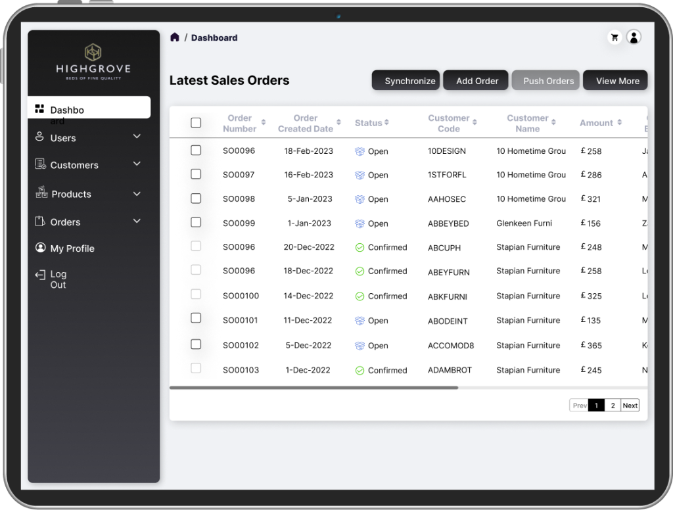673x510 pixels.
Task: Click the Products boxes icon in sidebar
Action: 41,193
